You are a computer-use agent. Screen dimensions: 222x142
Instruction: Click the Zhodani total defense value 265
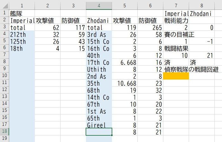(x=150, y=27)
